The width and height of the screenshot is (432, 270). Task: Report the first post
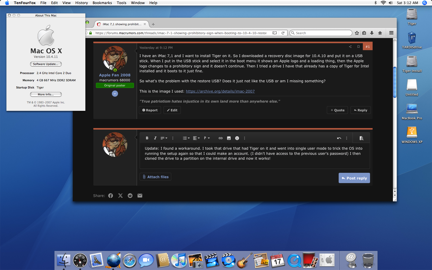(150, 110)
